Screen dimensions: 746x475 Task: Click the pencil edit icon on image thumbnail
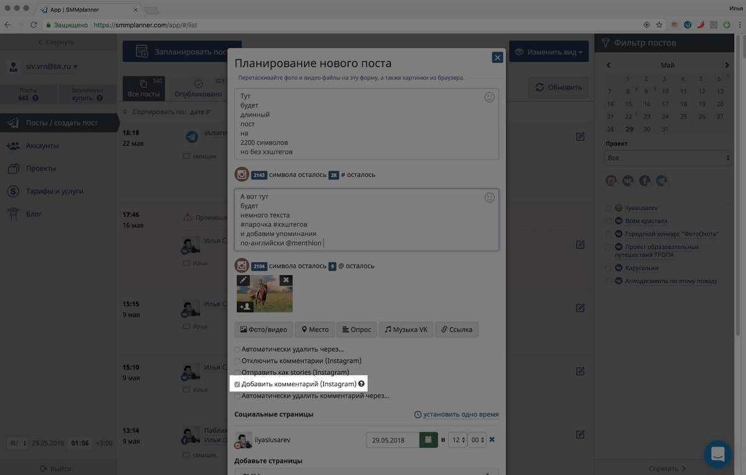(x=243, y=281)
